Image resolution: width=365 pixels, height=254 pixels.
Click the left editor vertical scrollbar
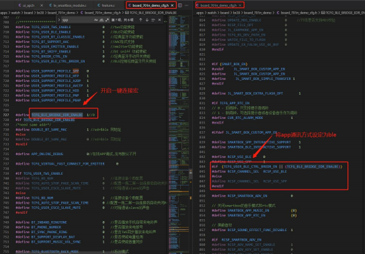tap(191, 173)
